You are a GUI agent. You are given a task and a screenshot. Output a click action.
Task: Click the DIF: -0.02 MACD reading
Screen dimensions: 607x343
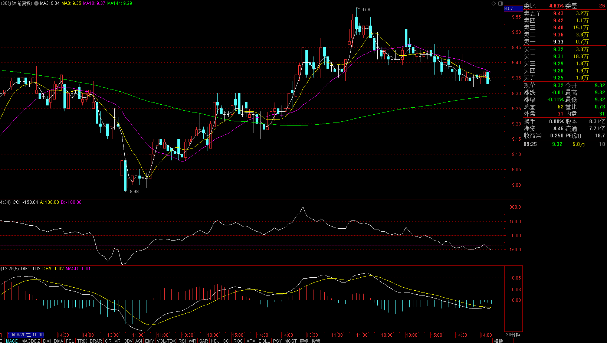tap(31, 269)
